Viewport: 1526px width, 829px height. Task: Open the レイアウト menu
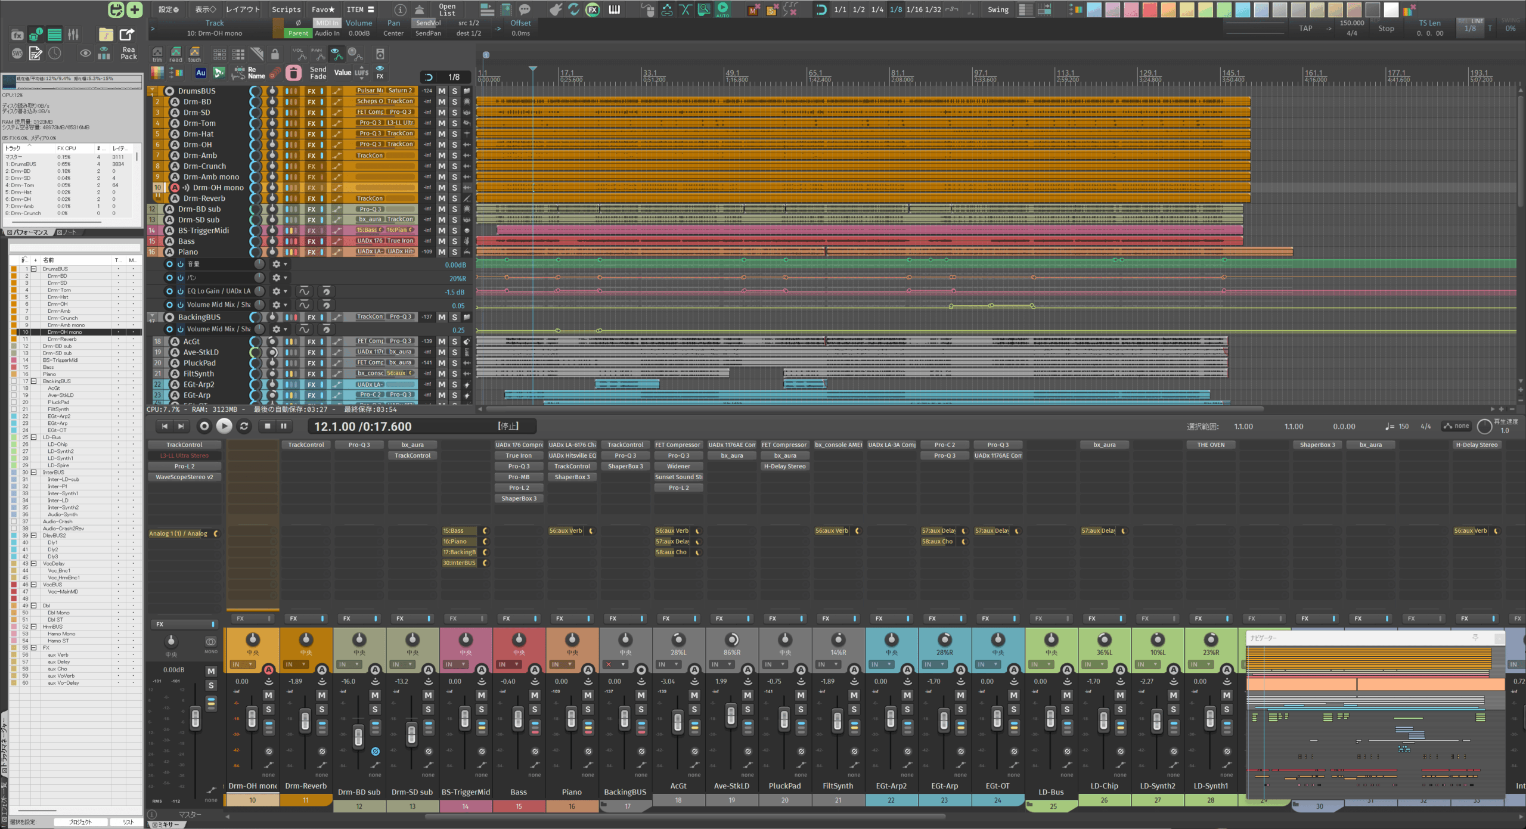[243, 10]
